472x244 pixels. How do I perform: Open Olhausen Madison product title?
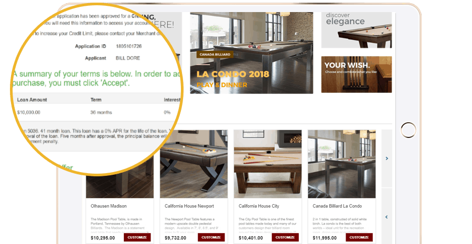tap(109, 206)
